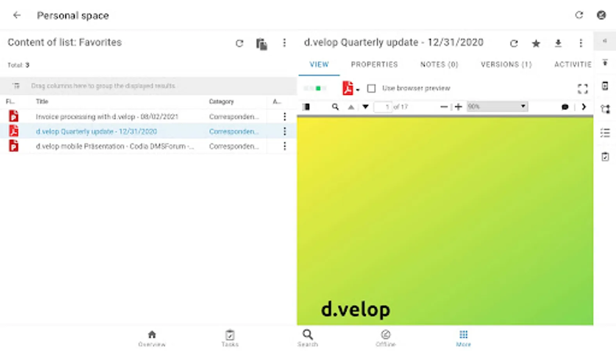Click the page number input field
Screen dimensions: 616x351
click(383, 107)
